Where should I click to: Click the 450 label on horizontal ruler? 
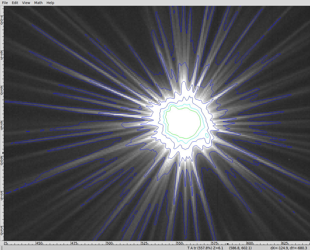(39, 243)
